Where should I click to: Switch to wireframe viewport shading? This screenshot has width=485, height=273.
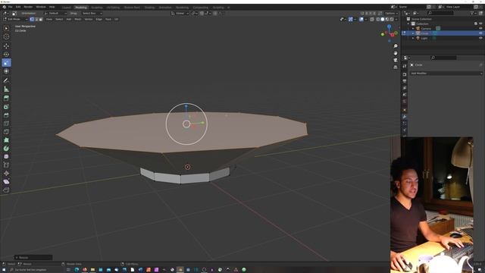tap(378, 19)
